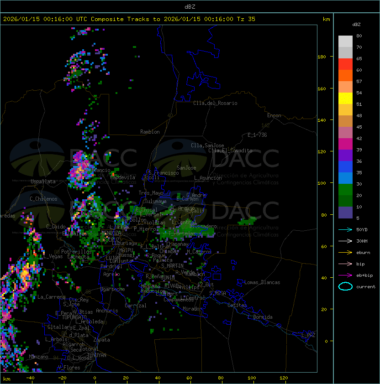Click the 'Ugarteche' label
Viewport: 380px width, 384px height.
tap(113, 289)
